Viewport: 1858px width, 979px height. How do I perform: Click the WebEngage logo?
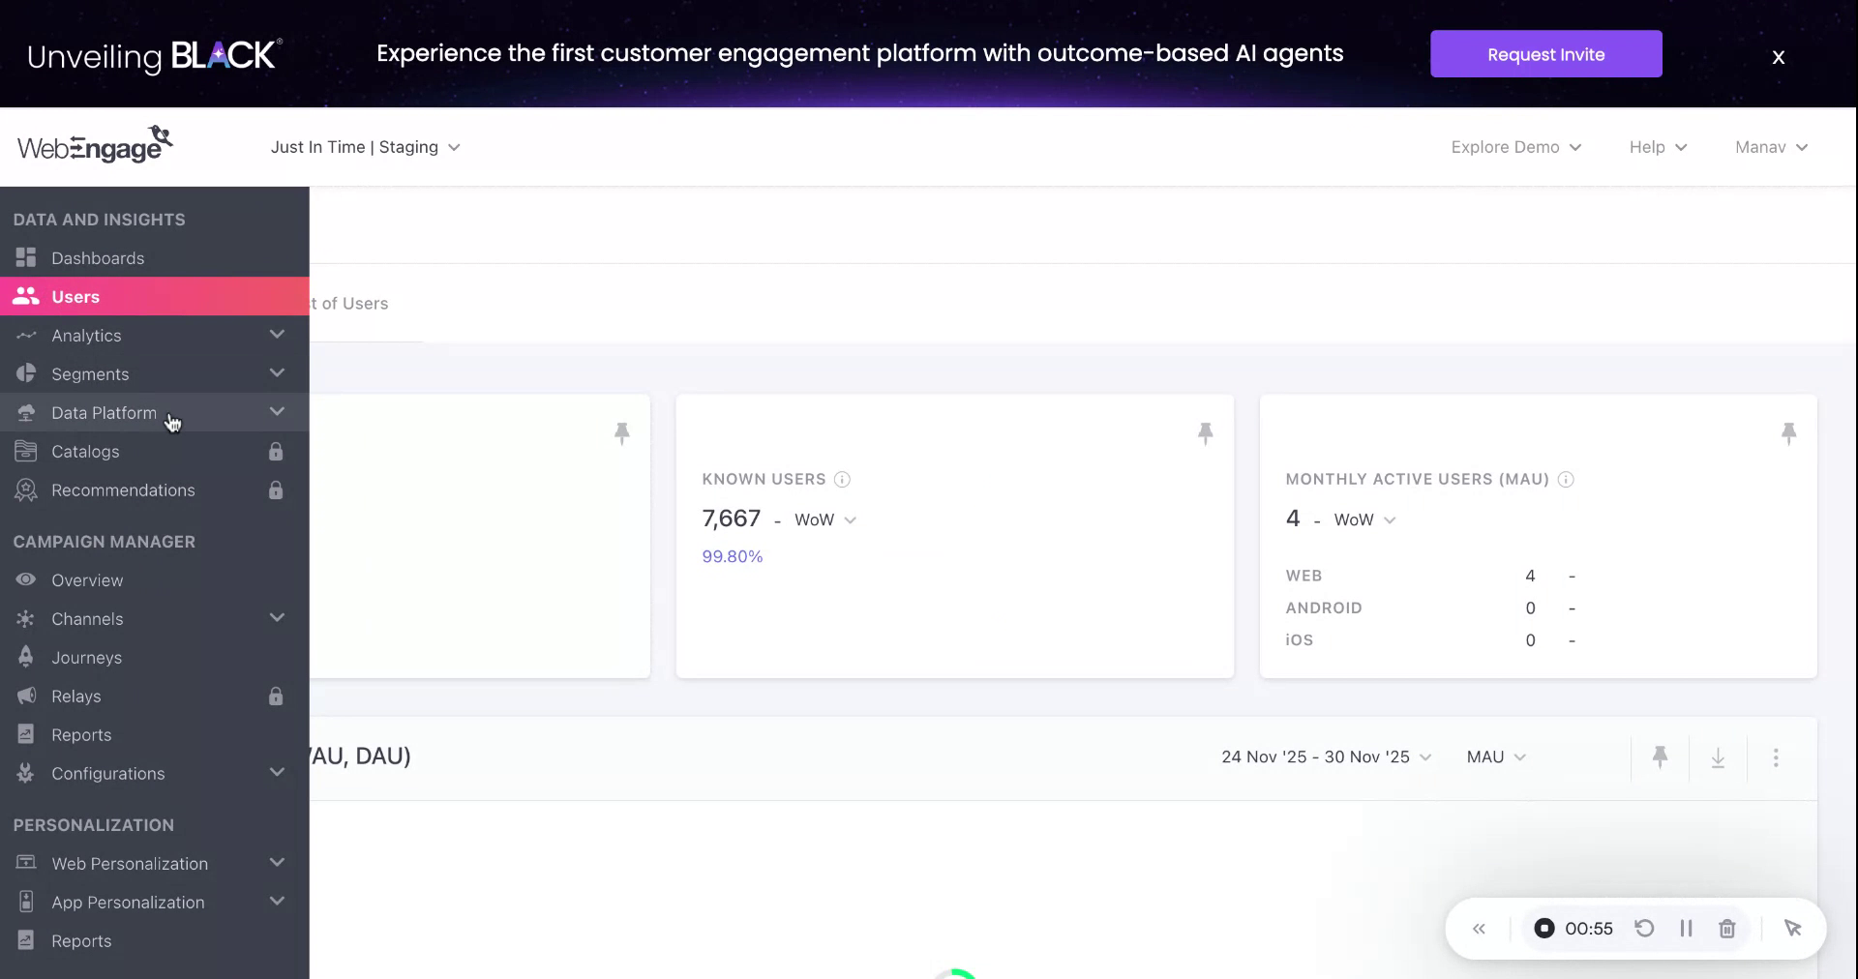94,144
